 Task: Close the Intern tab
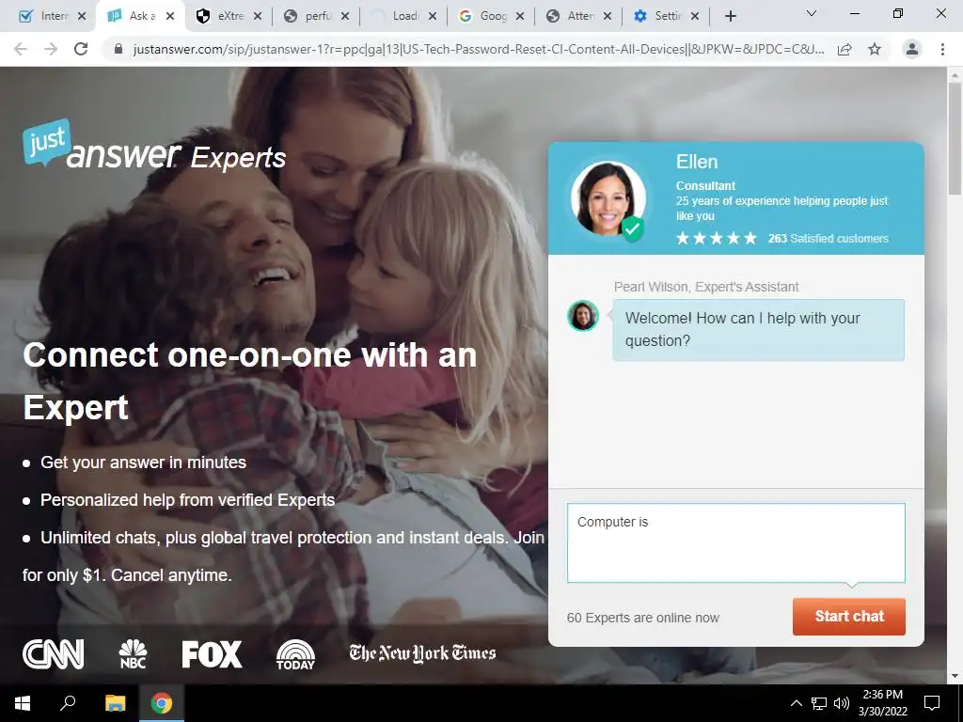82,17
